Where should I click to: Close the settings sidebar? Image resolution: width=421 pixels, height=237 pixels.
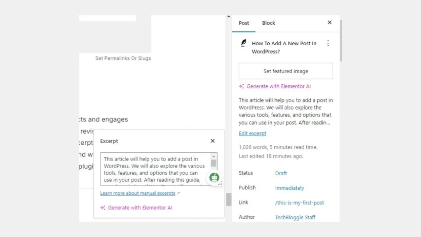point(329,23)
